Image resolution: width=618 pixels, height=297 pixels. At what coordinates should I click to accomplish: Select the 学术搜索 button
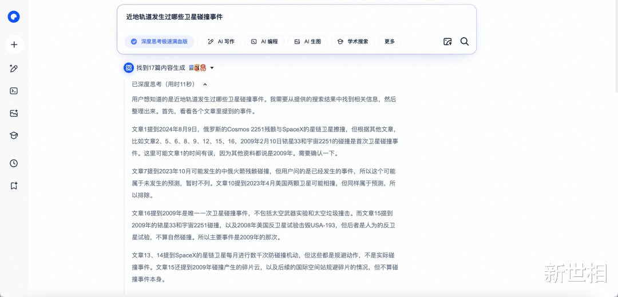(352, 41)
